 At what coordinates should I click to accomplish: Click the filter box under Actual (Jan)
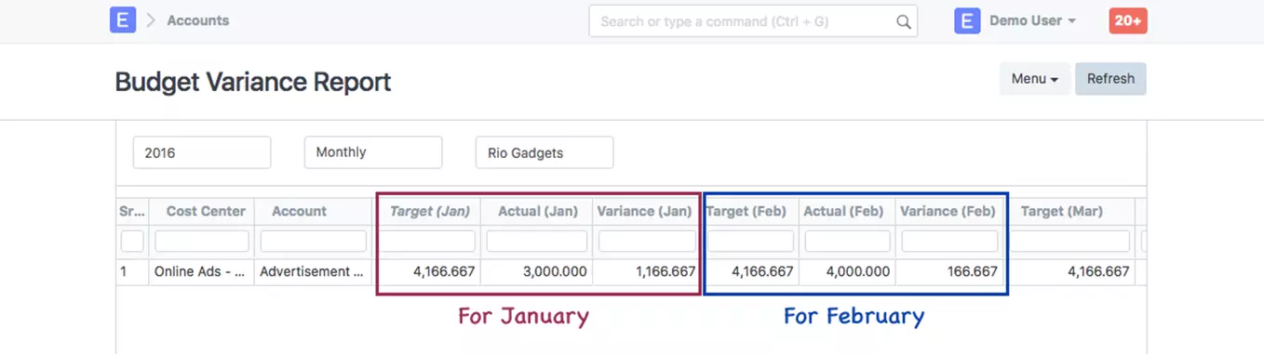tap(537, 242)
